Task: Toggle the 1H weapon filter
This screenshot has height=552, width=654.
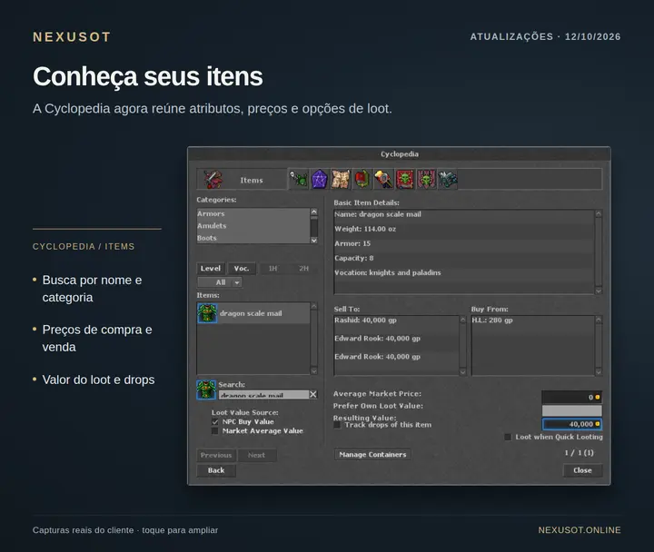Action: 272,269
